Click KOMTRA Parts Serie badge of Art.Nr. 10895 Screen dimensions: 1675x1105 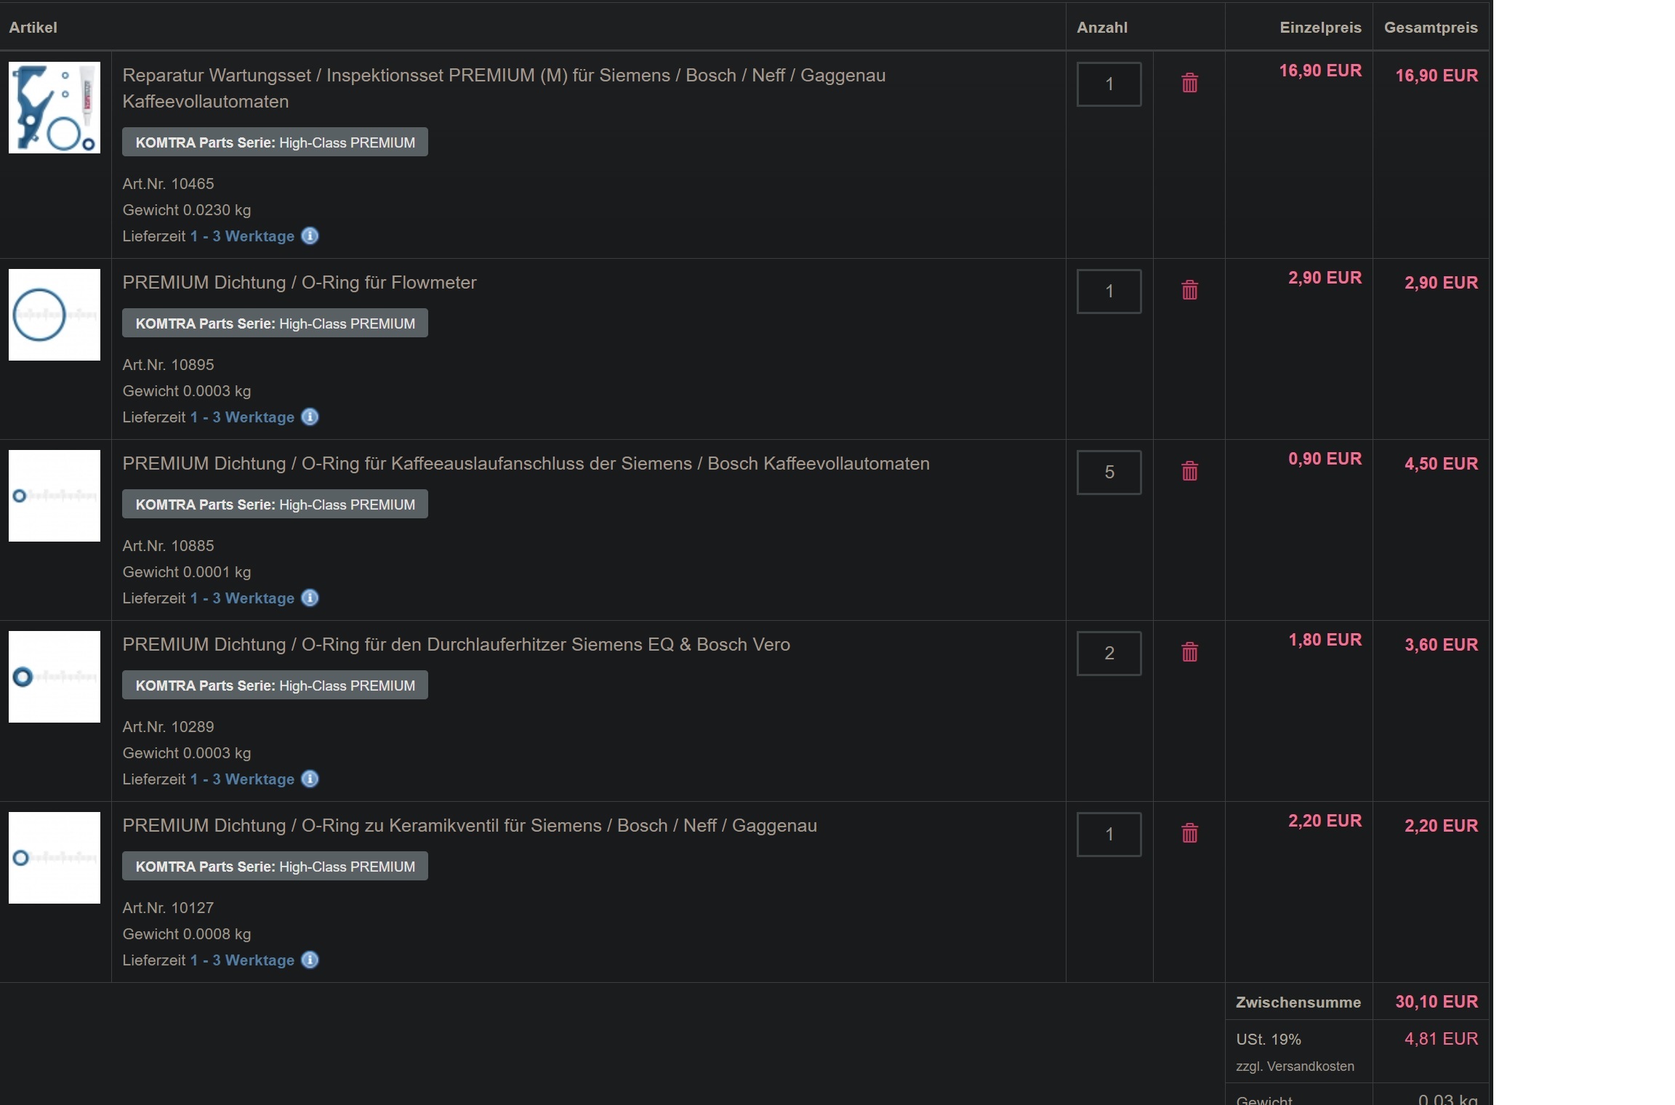click(275, 324)
